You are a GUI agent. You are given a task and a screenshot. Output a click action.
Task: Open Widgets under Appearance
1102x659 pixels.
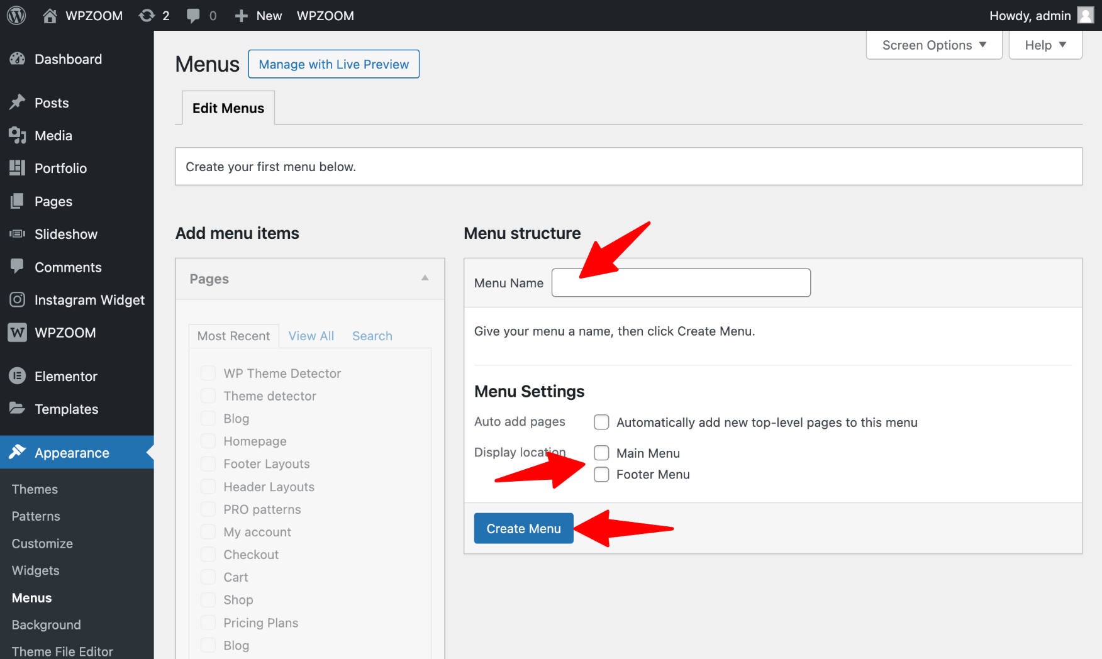point(35,570)
